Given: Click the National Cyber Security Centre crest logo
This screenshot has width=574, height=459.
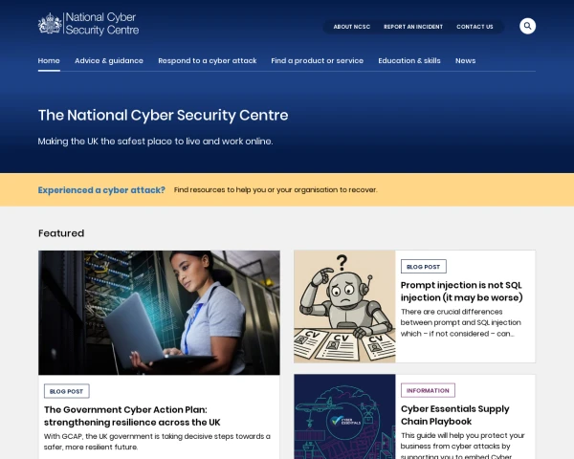Looking at the screenshot, I should pyautogui.click(x=88, y=24).
